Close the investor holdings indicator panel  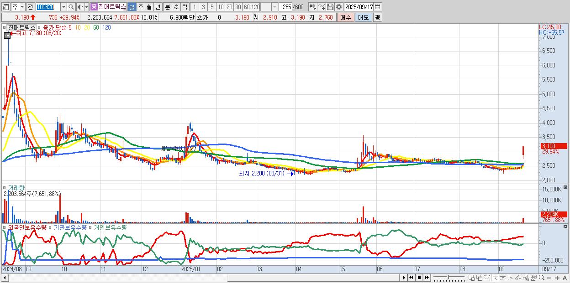(x=566, y=226)
